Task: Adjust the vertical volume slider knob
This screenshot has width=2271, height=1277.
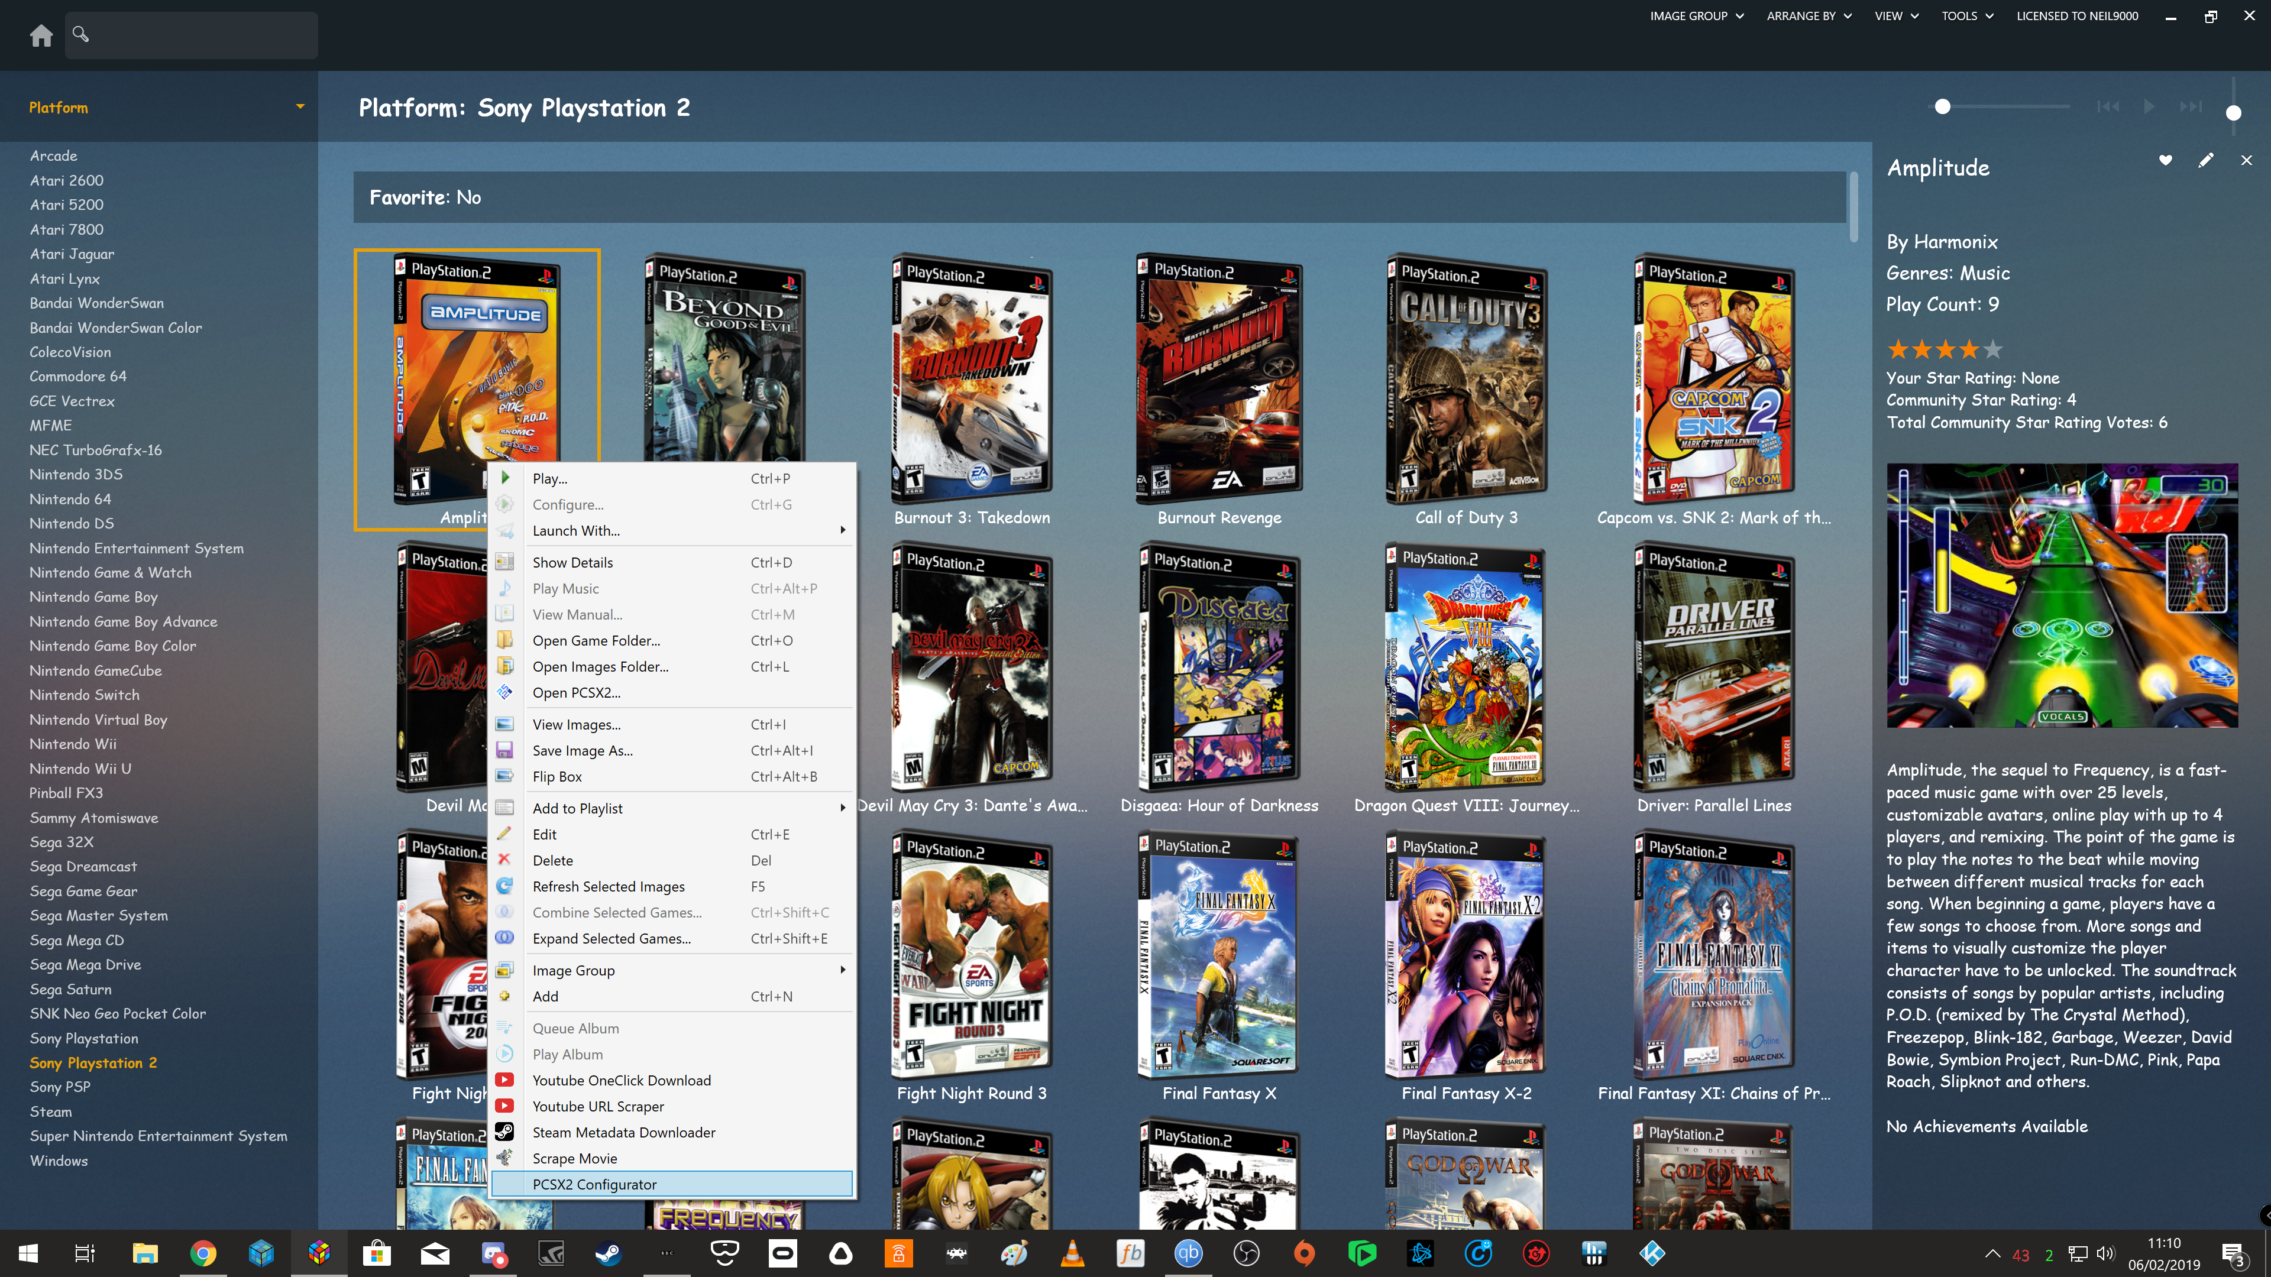Action: (x=2233, y=113)
